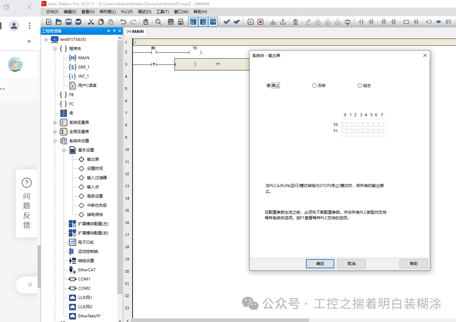Image resolution: width=456 pixels, height=322 pixels.
Task: Click the 确定 button in the dialog
Action: coord(320,264)
